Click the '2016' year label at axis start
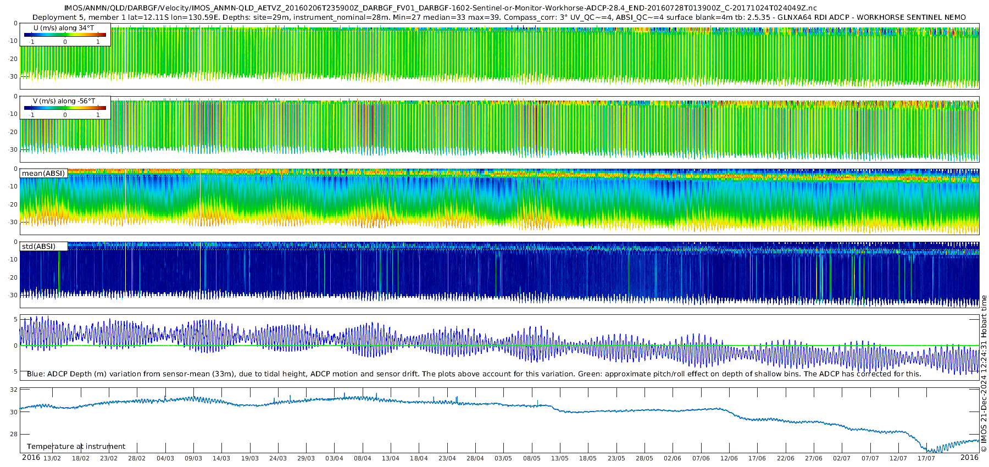 (31, 457)
